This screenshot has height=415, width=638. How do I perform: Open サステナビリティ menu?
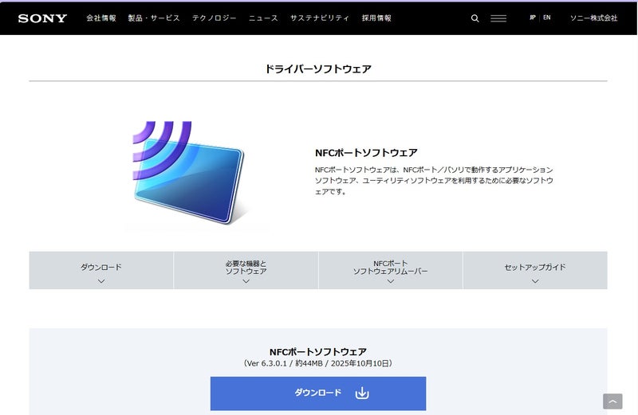coord(319,18)
